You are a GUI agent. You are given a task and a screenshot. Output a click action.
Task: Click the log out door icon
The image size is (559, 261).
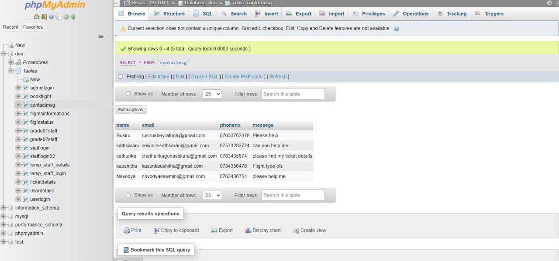point(44,17)
